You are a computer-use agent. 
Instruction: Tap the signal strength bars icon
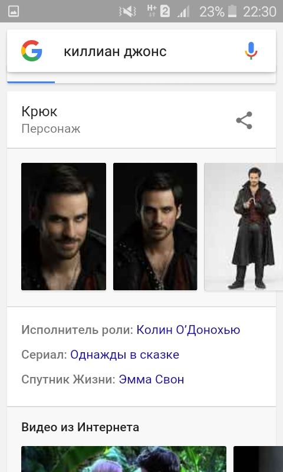tap(183, 12)
